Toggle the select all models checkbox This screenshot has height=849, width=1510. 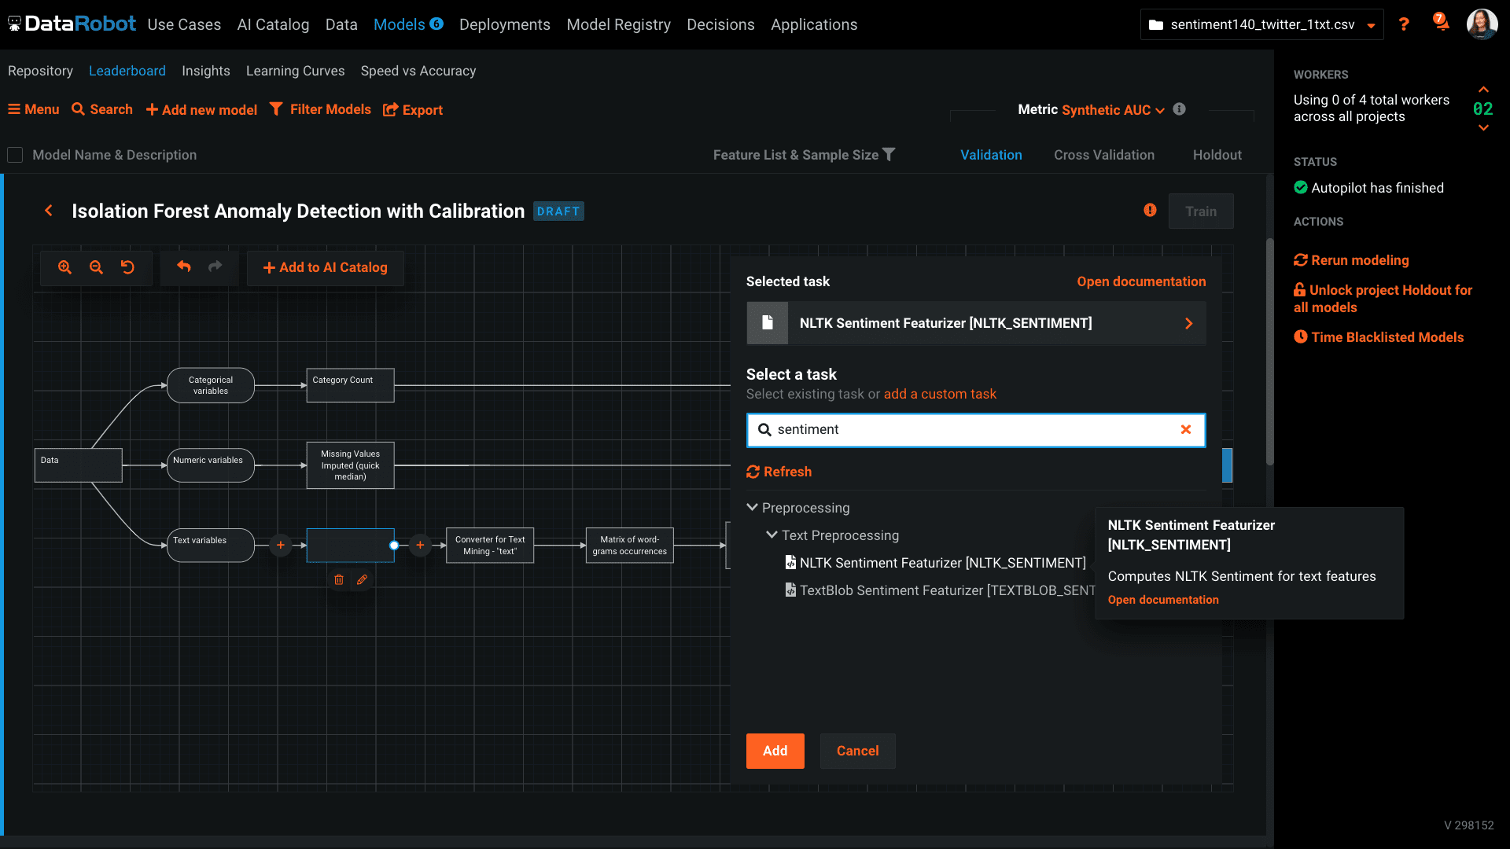pyautogui.click(x=15, y=155)
